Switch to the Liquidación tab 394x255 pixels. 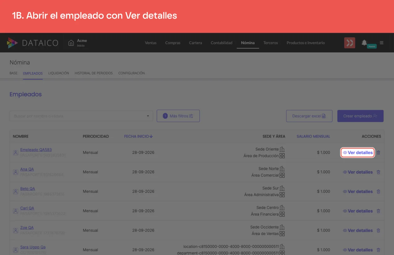click(58, 73)
